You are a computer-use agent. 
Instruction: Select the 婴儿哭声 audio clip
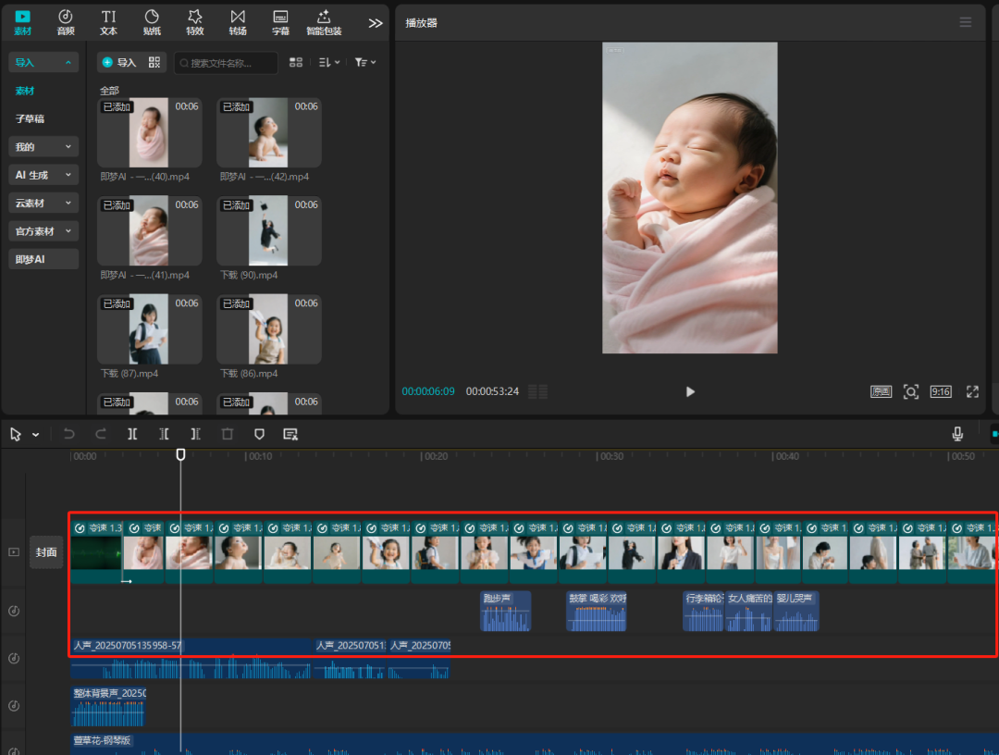[795, 611]
